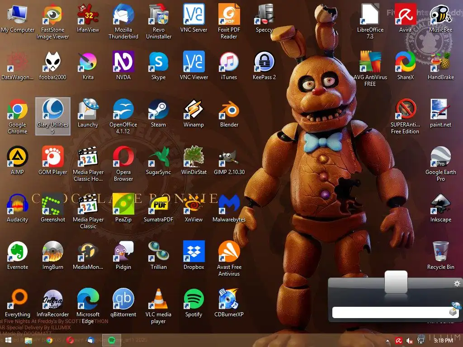The width and height of the screenshot is (463, 347).
Task: Select the Glary Utilities 5 desktop icon
Action: (52, 116)
